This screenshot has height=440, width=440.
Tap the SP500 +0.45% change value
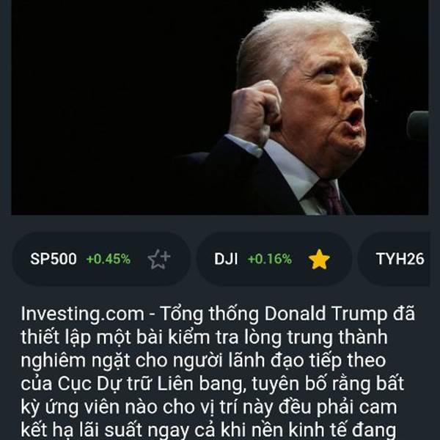point(109,259)
